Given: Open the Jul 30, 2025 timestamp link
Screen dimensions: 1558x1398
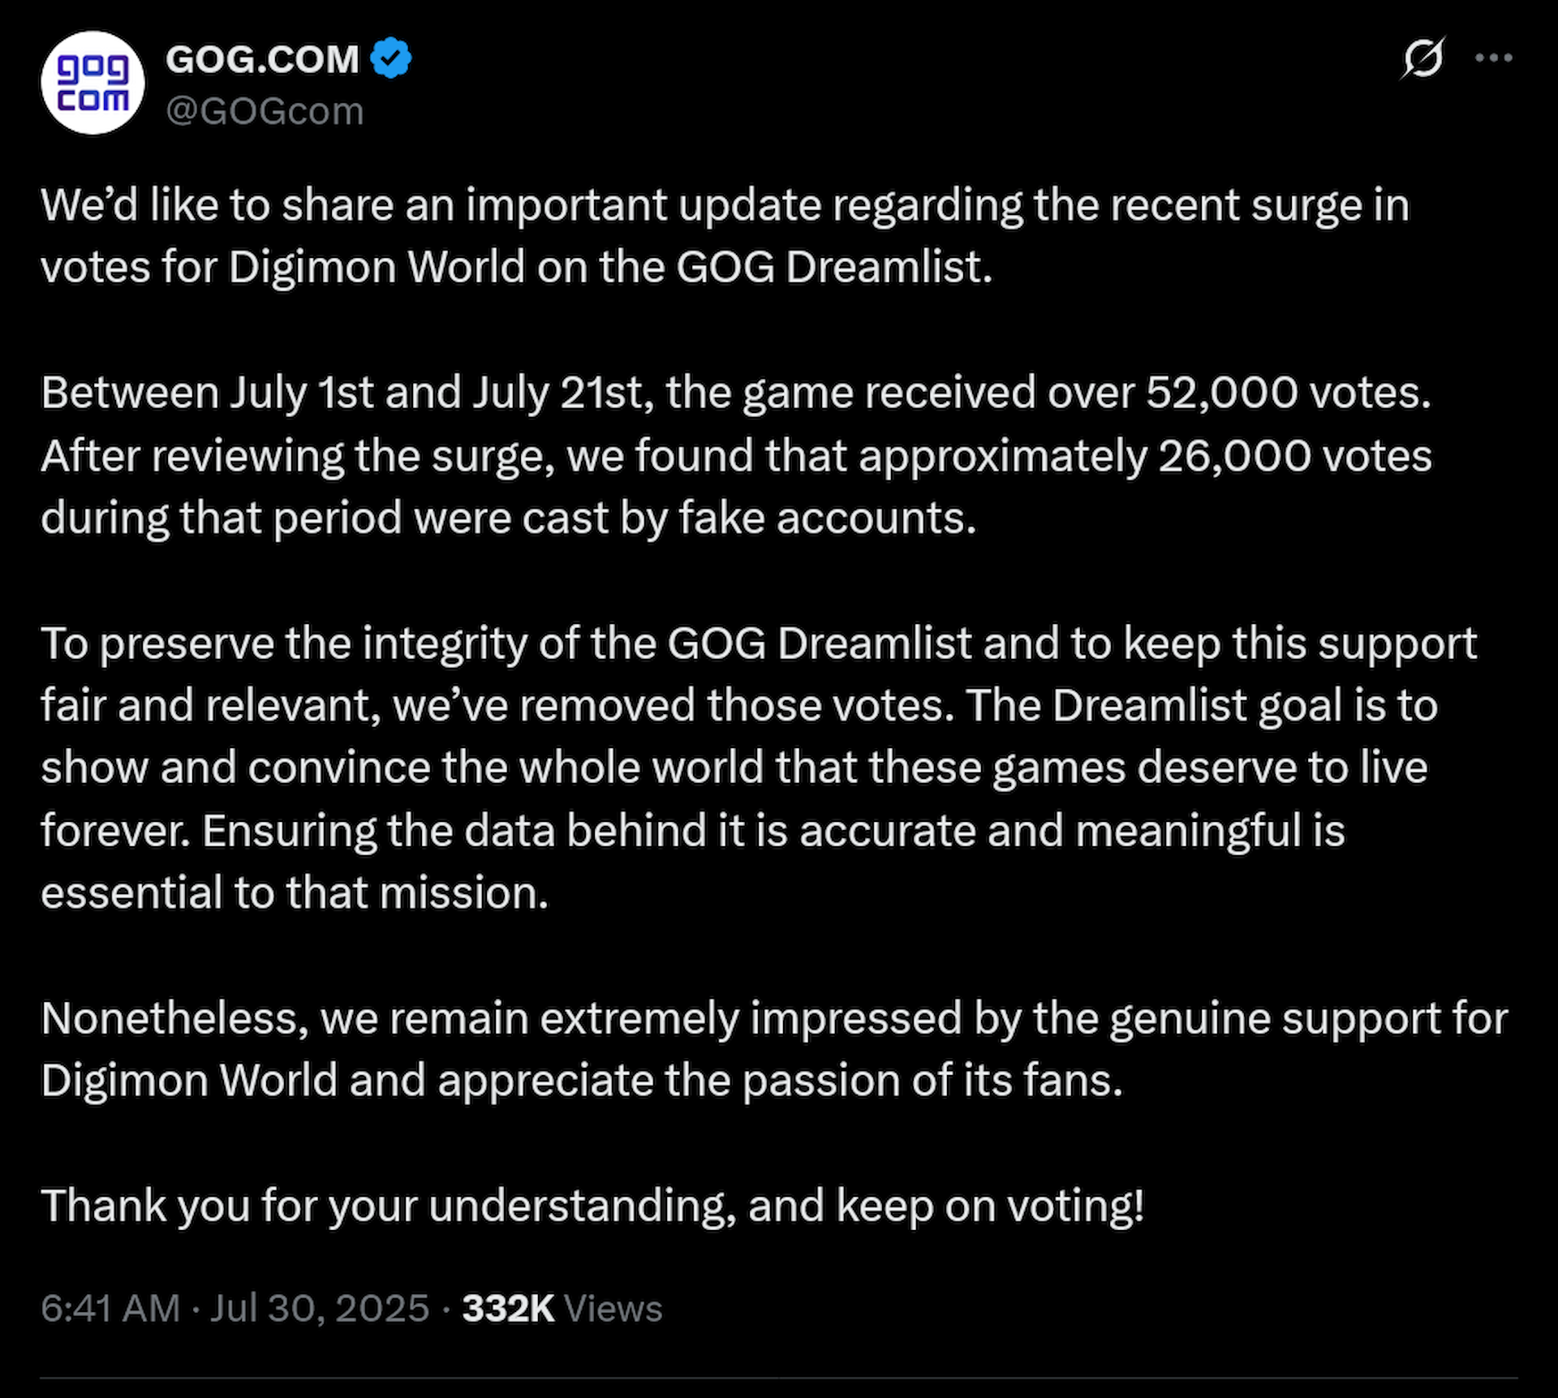Looking at the screenshot, I should [x=320, y=1309].
